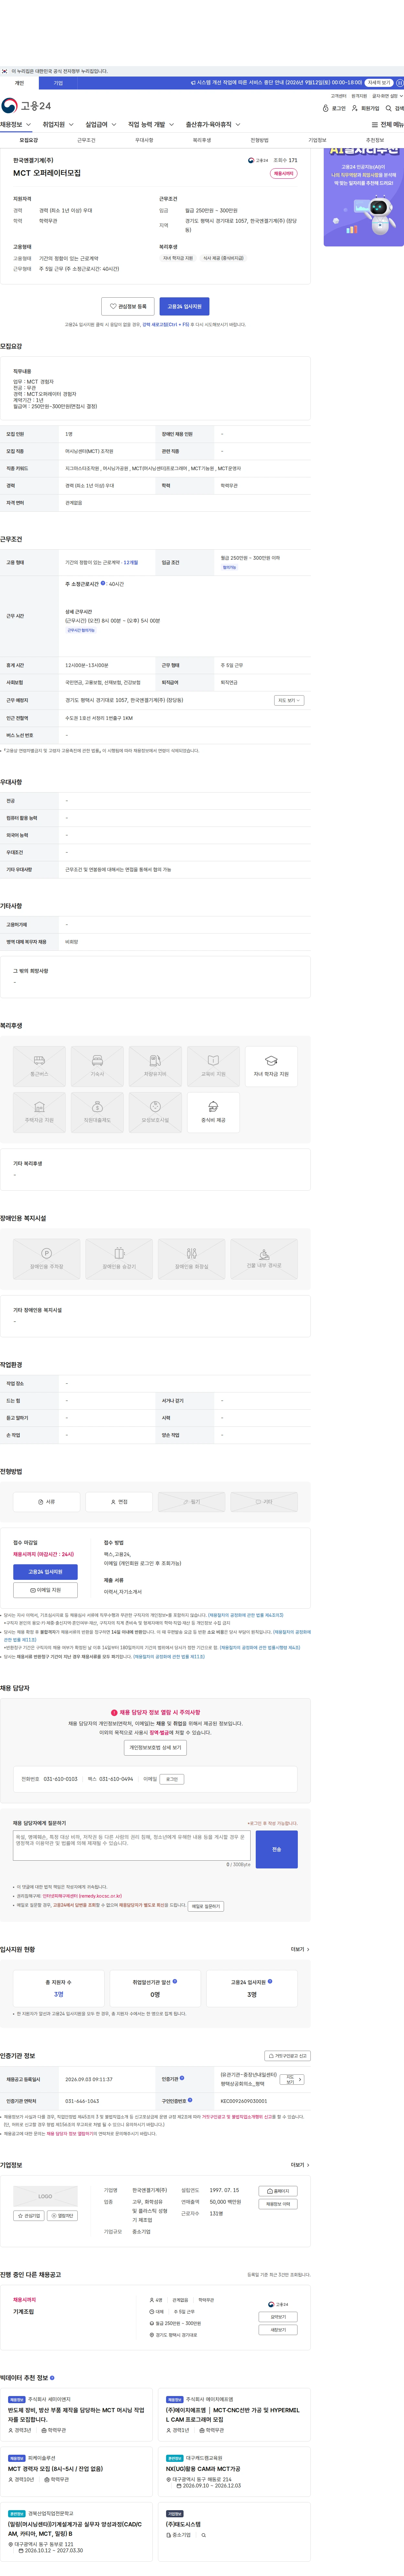Viewport: 404px width, 2576px height.
Task: Click the 중식비 제공 welfare icon
Action: pos(213,1112)
